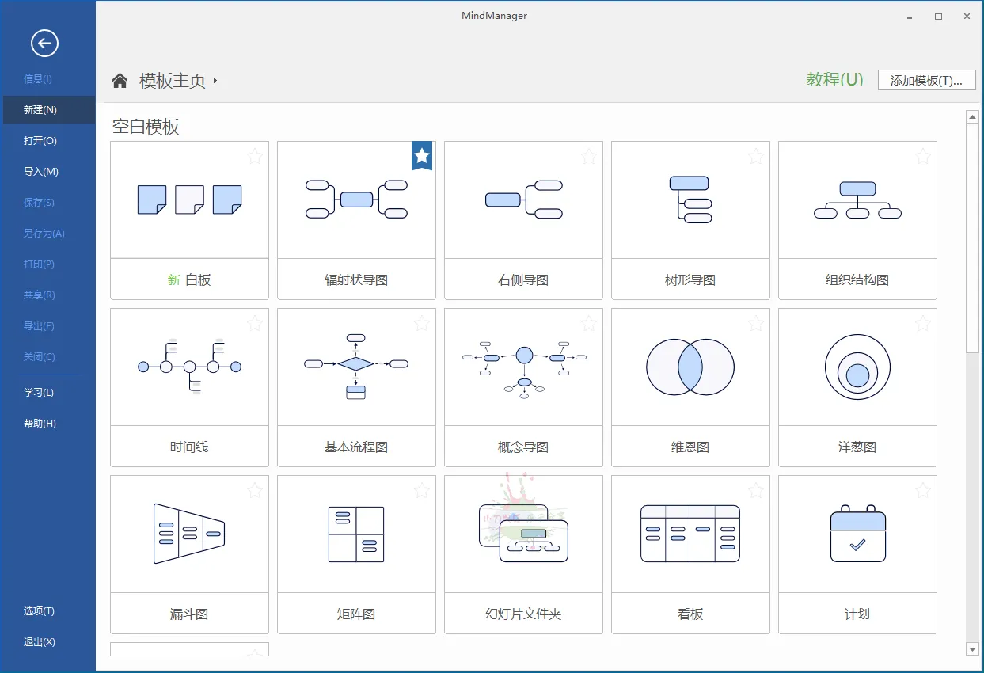Open the 教程(U) link
Viewport: 984px width, 673px height.
pos(834,79)
